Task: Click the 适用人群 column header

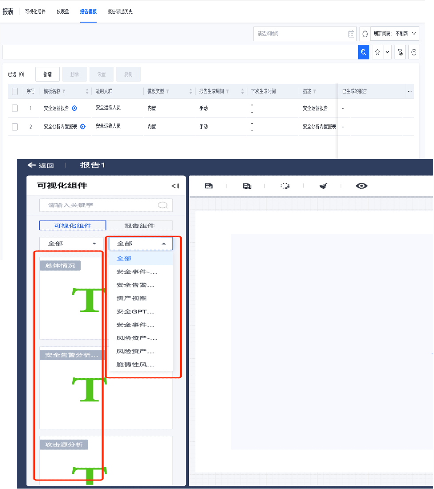Action: pyautogui.click(x=104, y=91)
